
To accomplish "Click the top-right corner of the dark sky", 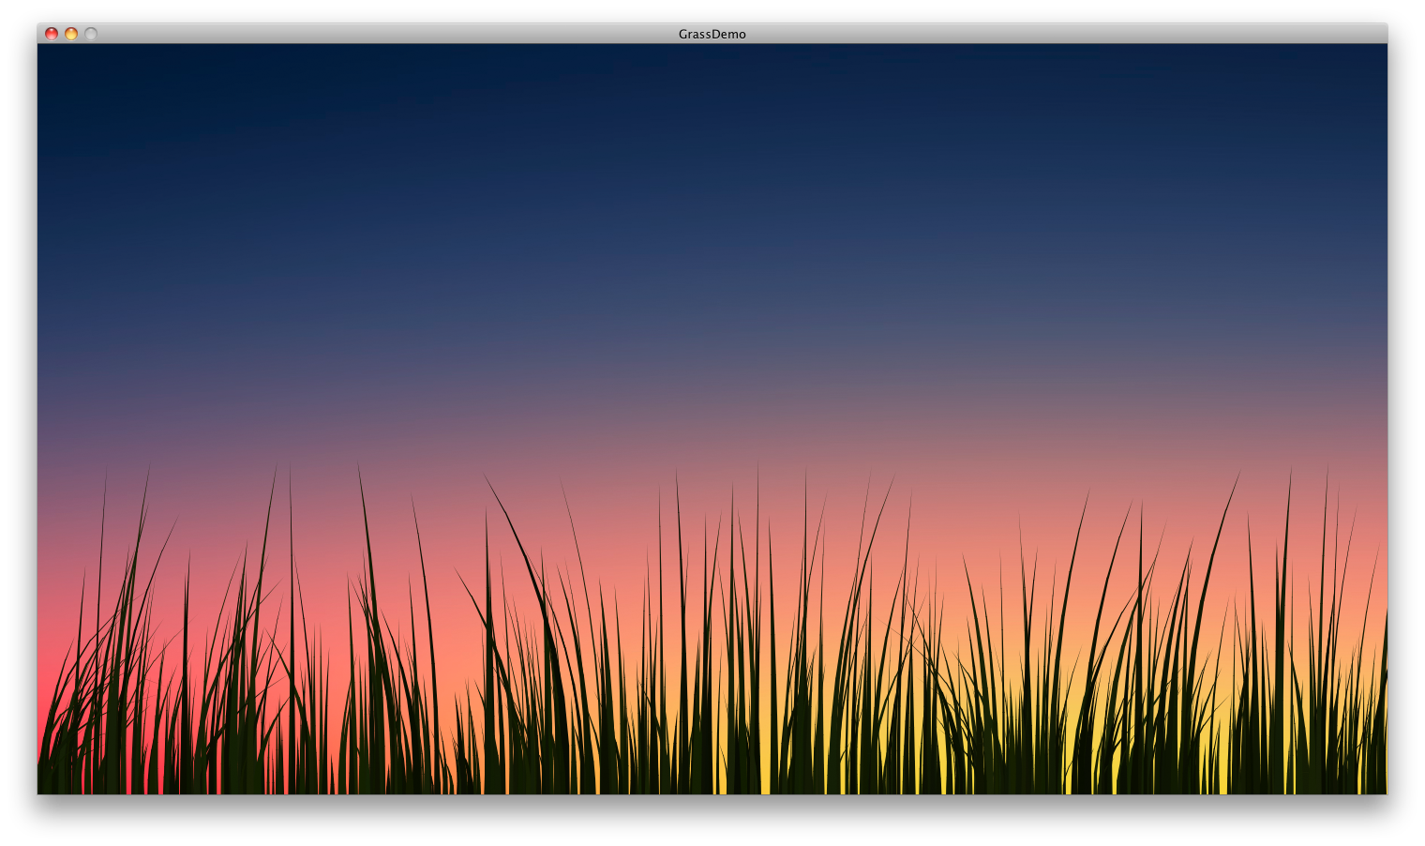I will point(1376,53).
